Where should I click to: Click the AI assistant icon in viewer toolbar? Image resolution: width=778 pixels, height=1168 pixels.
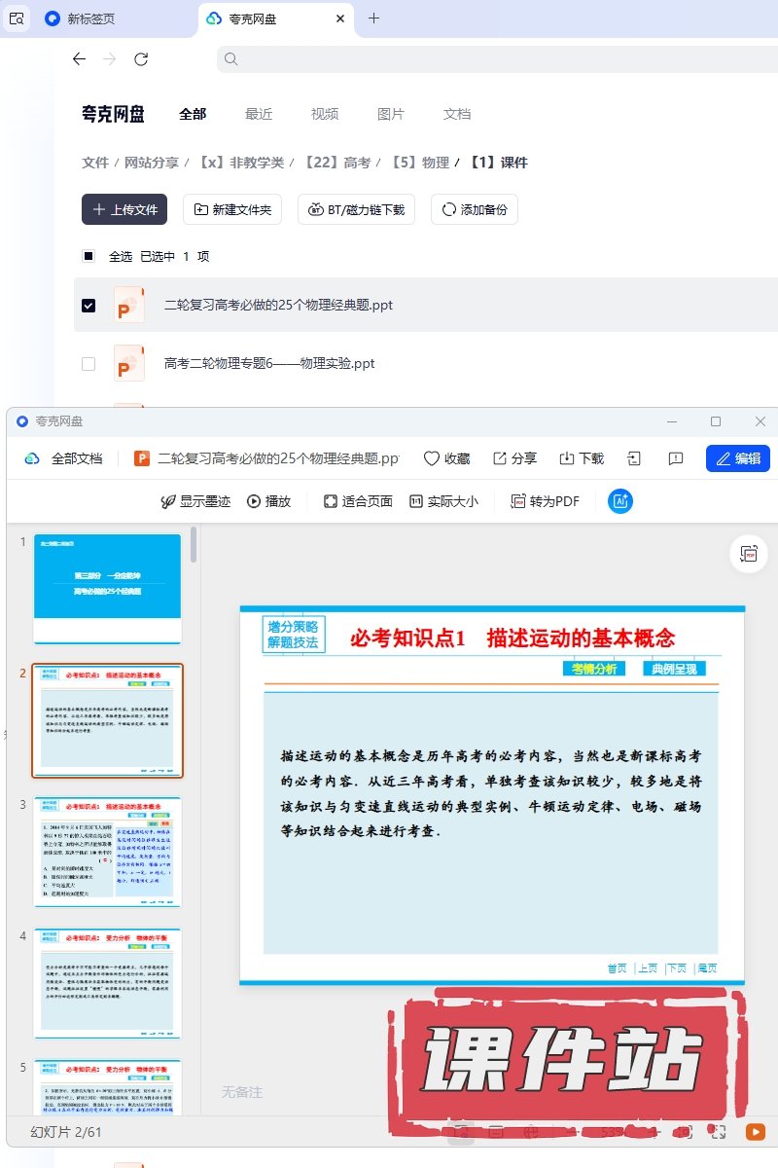(x=620, y=501)
